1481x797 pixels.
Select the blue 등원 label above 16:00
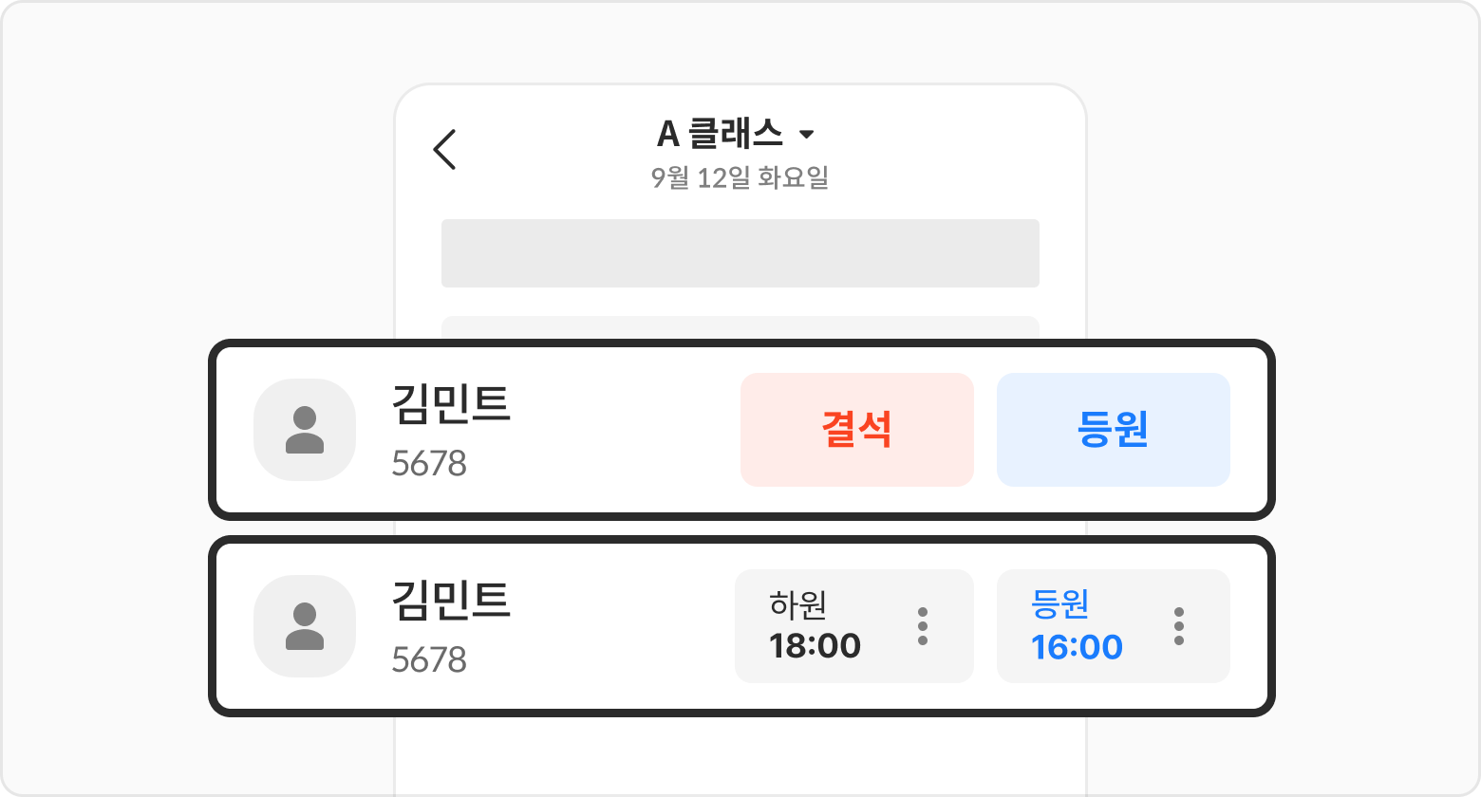pos(1059,604)
